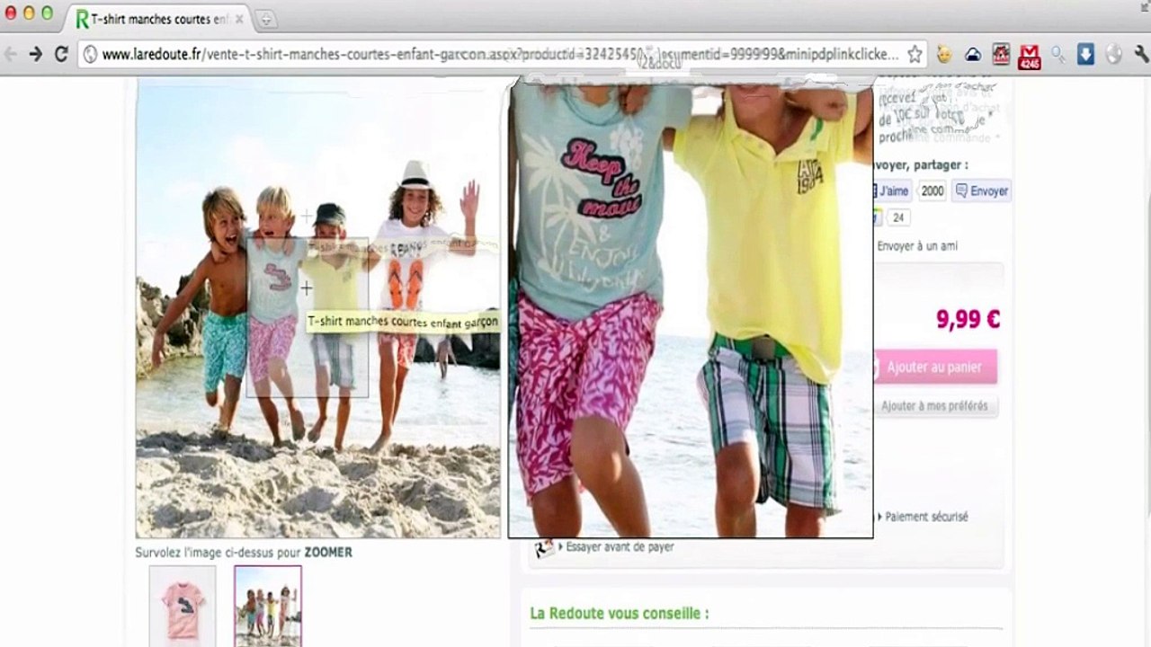Open the grey globe extension icon
The height and width of the screenshot is (647, 1151).
click(x=1114, y=54)
